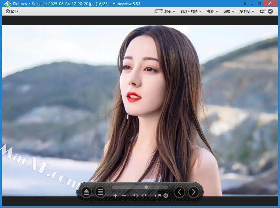Close the Honeyview window
The width and height of the screenshot is (280, 208).
pyautogui.click(x=270, y=3)
